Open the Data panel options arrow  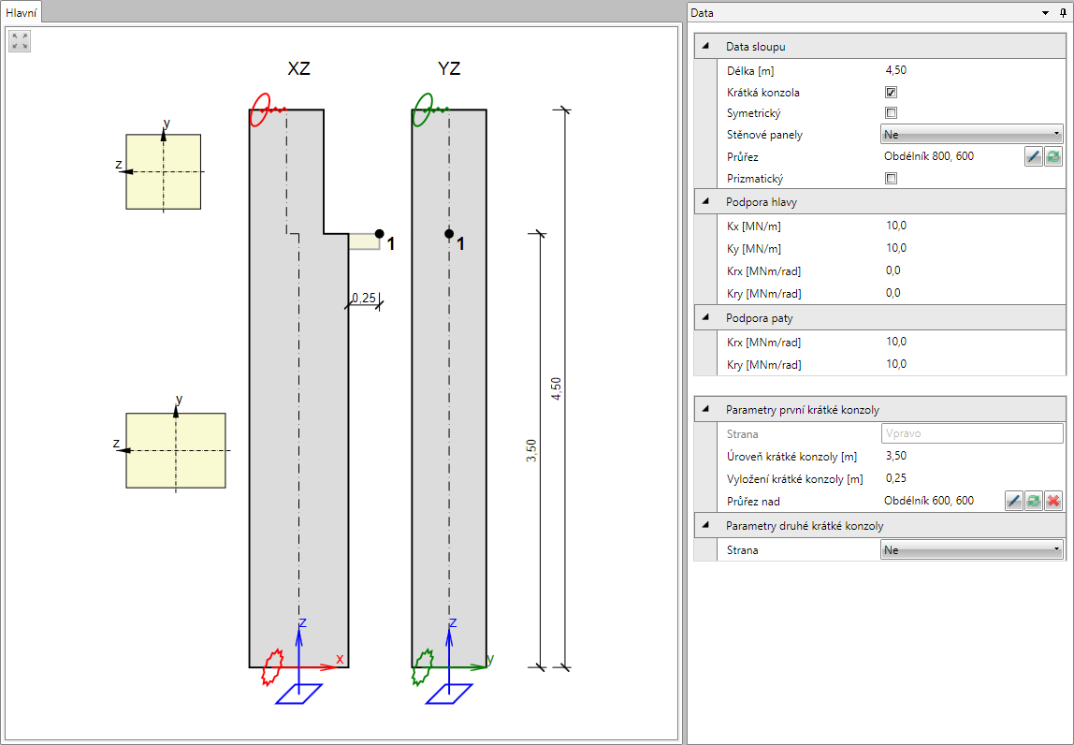point(1046,12)
